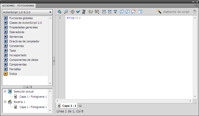Screen dimensions: 199x116
Task: Open ActionScript 1.0 & 2.0 version dropdown
Action: [27, 12]
